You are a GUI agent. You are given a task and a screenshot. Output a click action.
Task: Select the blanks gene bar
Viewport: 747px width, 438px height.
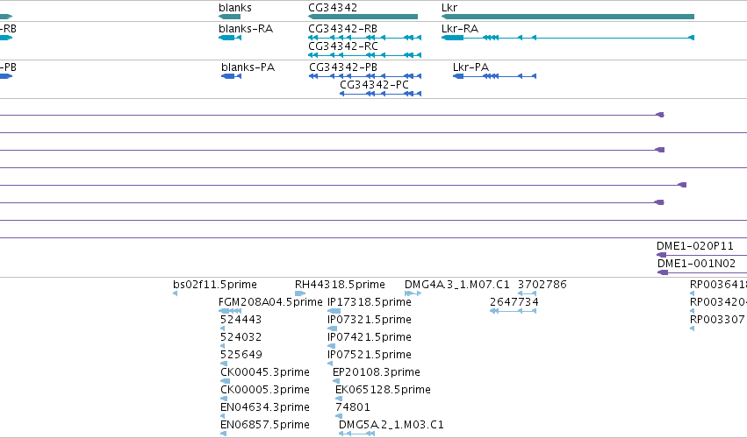tap(230, 17)
